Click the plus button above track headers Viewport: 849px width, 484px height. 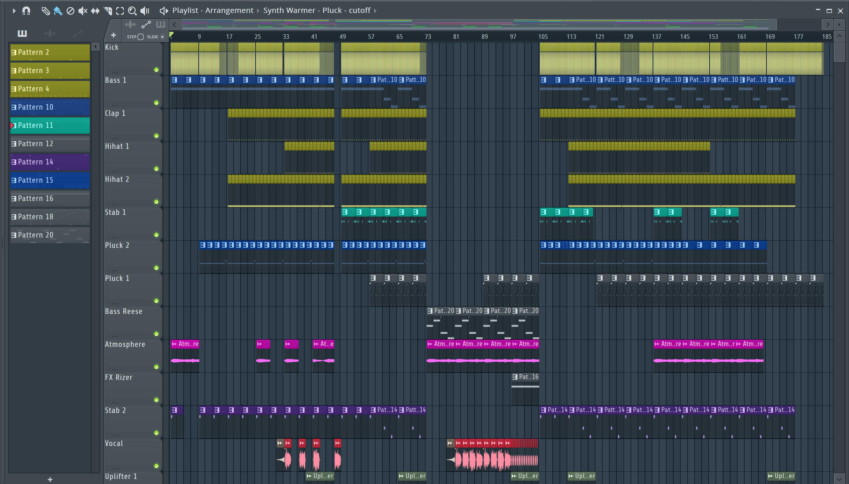113,35
